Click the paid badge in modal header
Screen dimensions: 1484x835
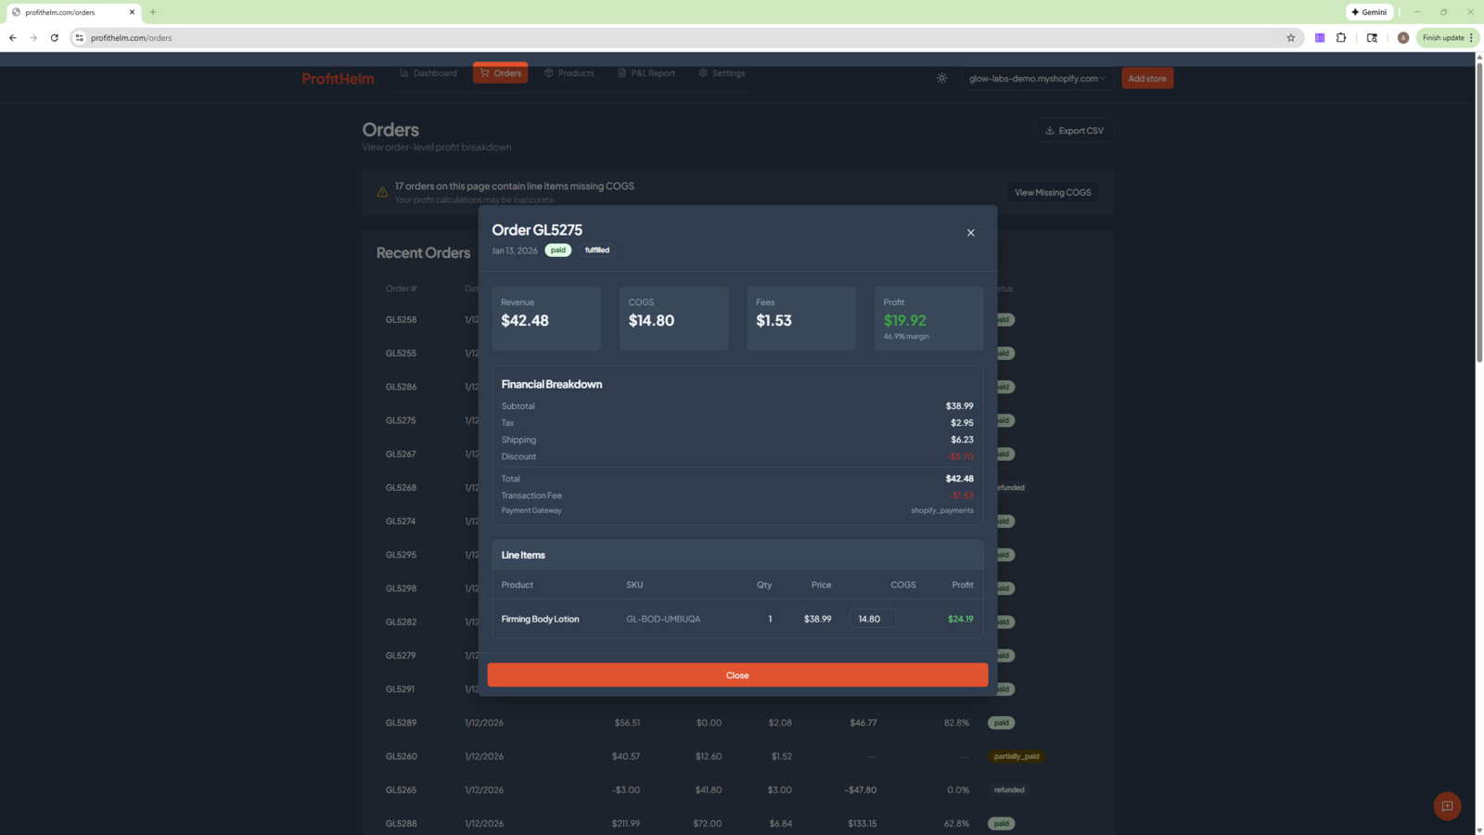(557, 250)
